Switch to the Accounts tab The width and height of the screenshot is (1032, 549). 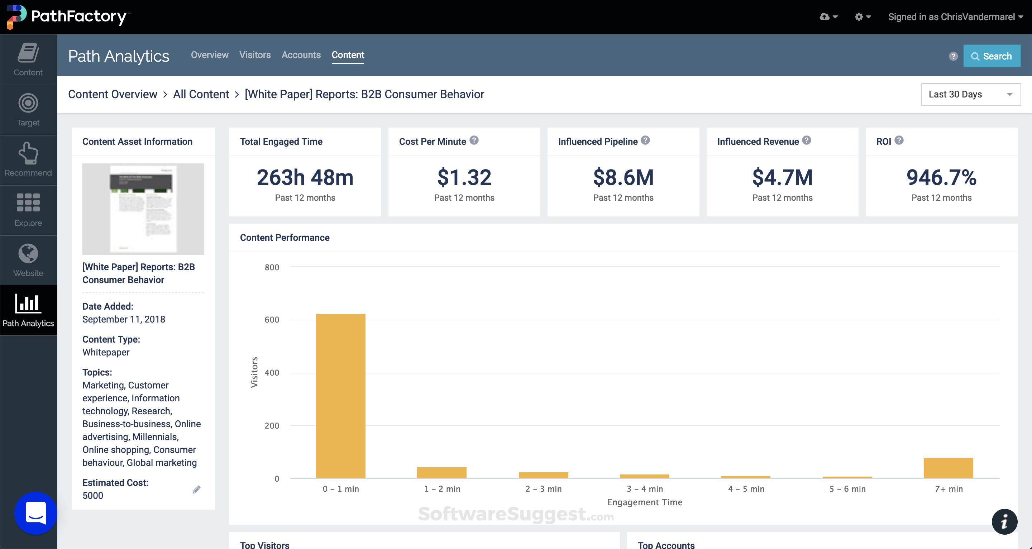(x=301, y=55)
